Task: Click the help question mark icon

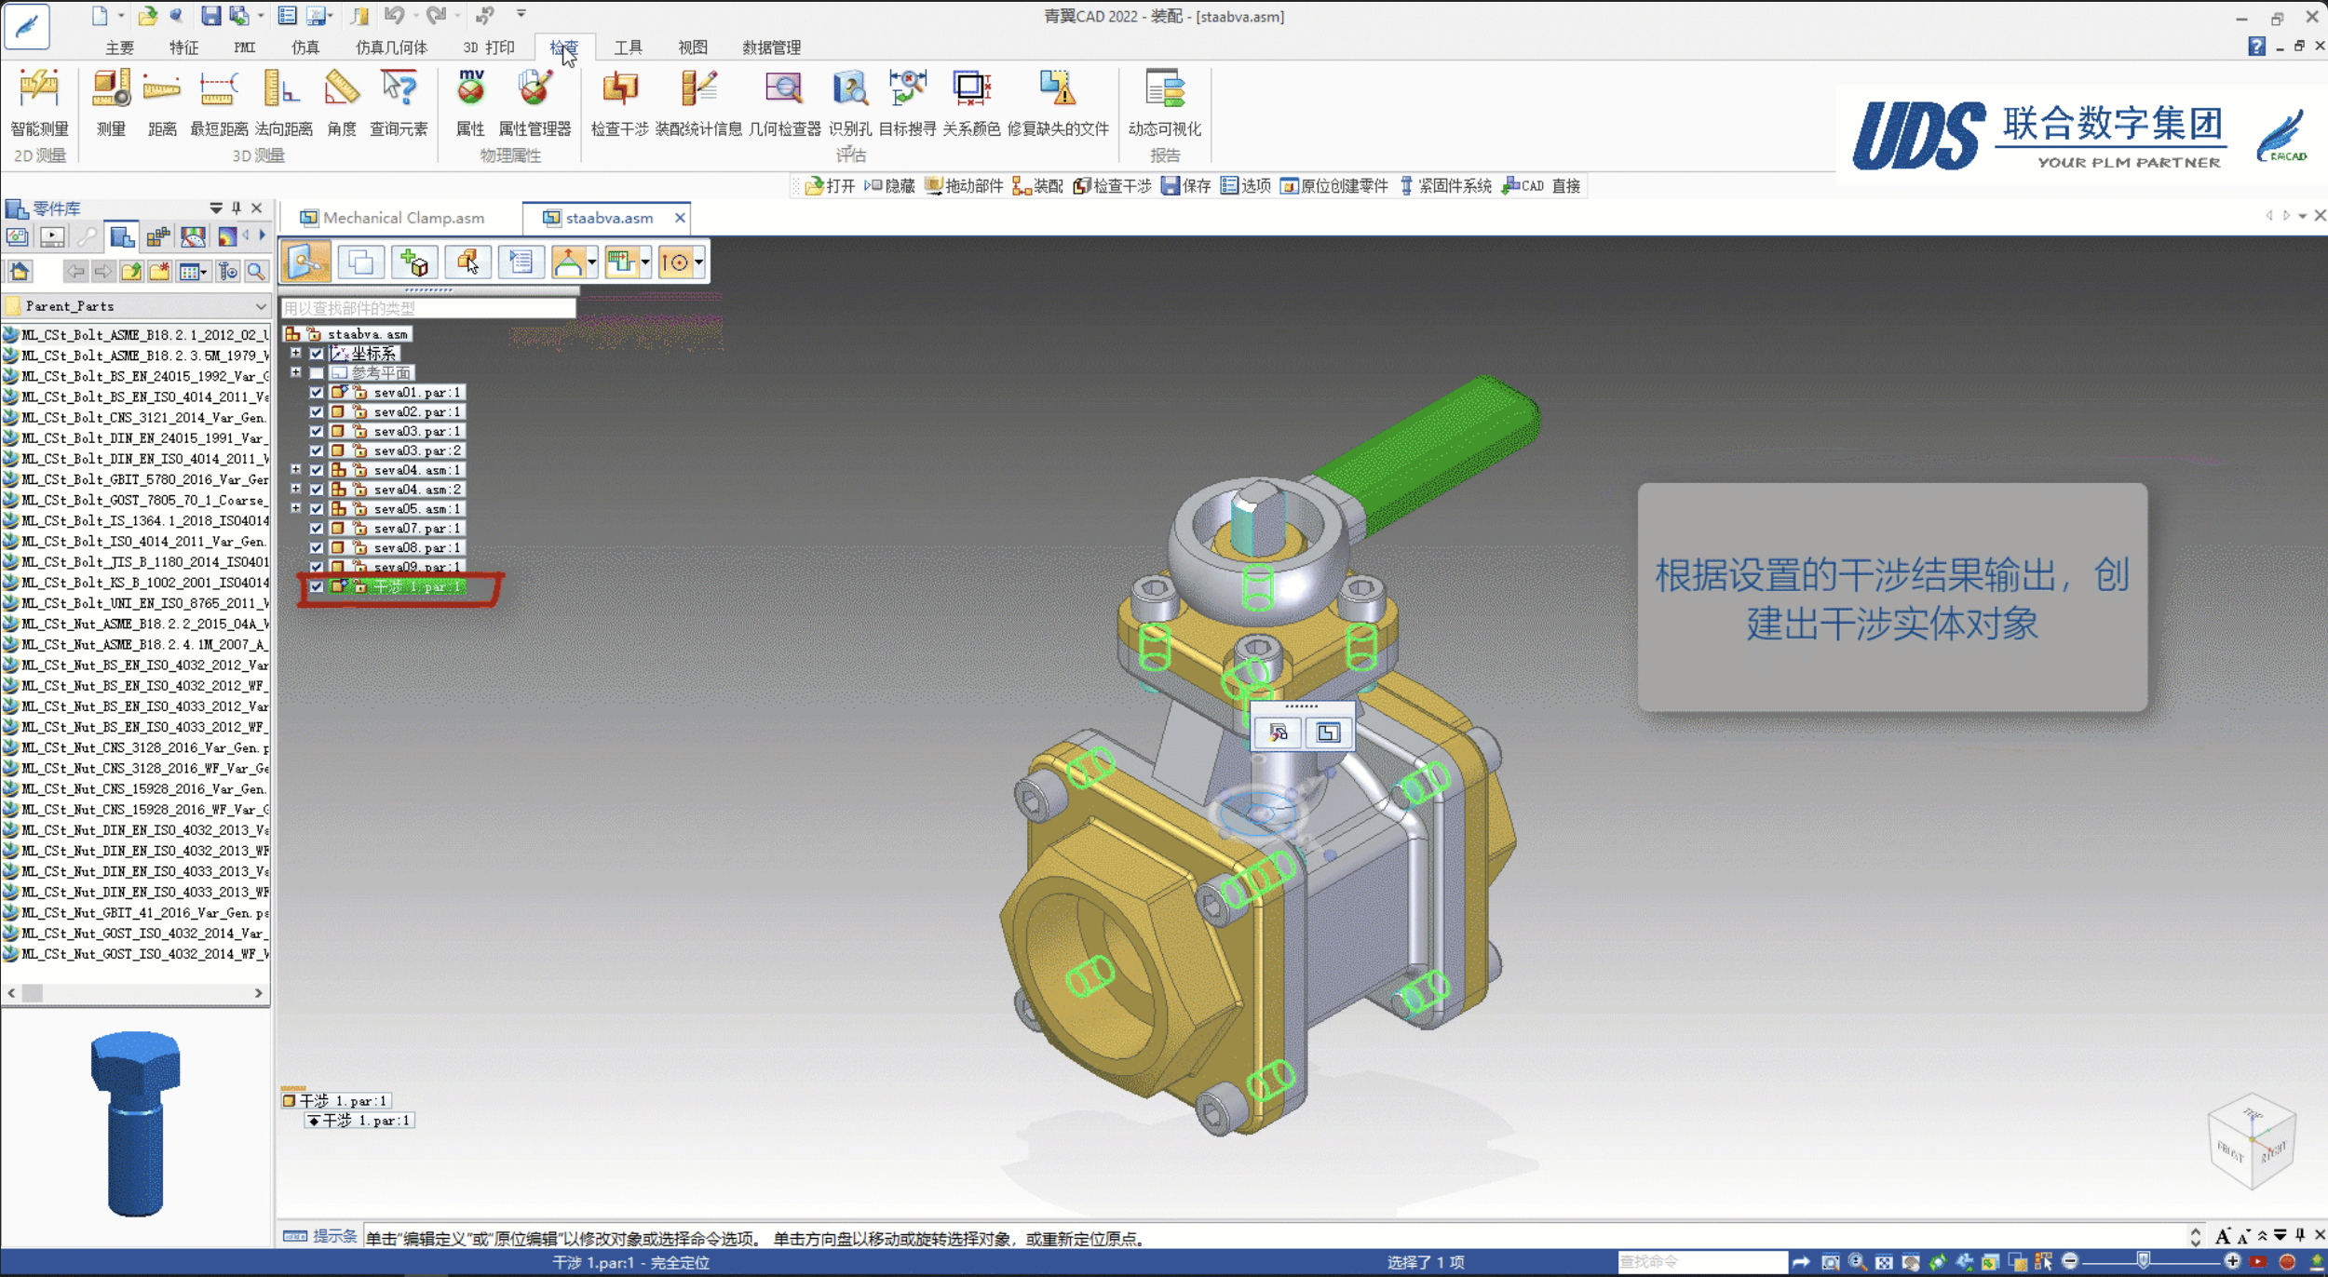Action: (2255, 47)
